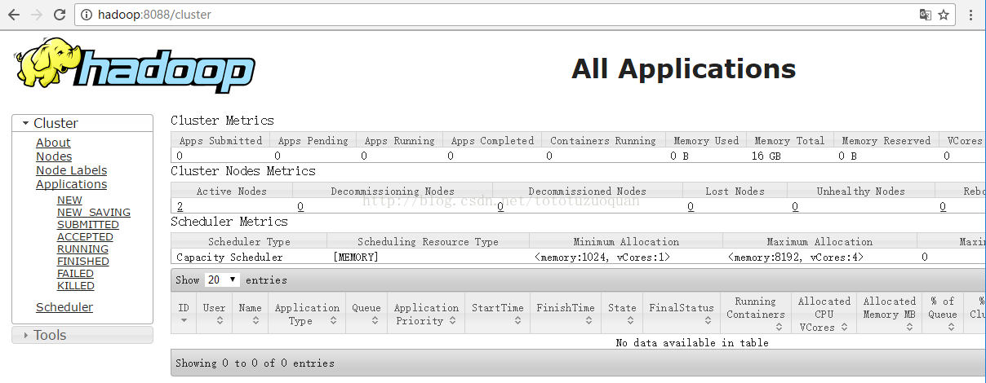This screenshot has width=986, height=383.
Task: Sort table by Allocated CPU VCores column
Action: click(x=824, y=314)
